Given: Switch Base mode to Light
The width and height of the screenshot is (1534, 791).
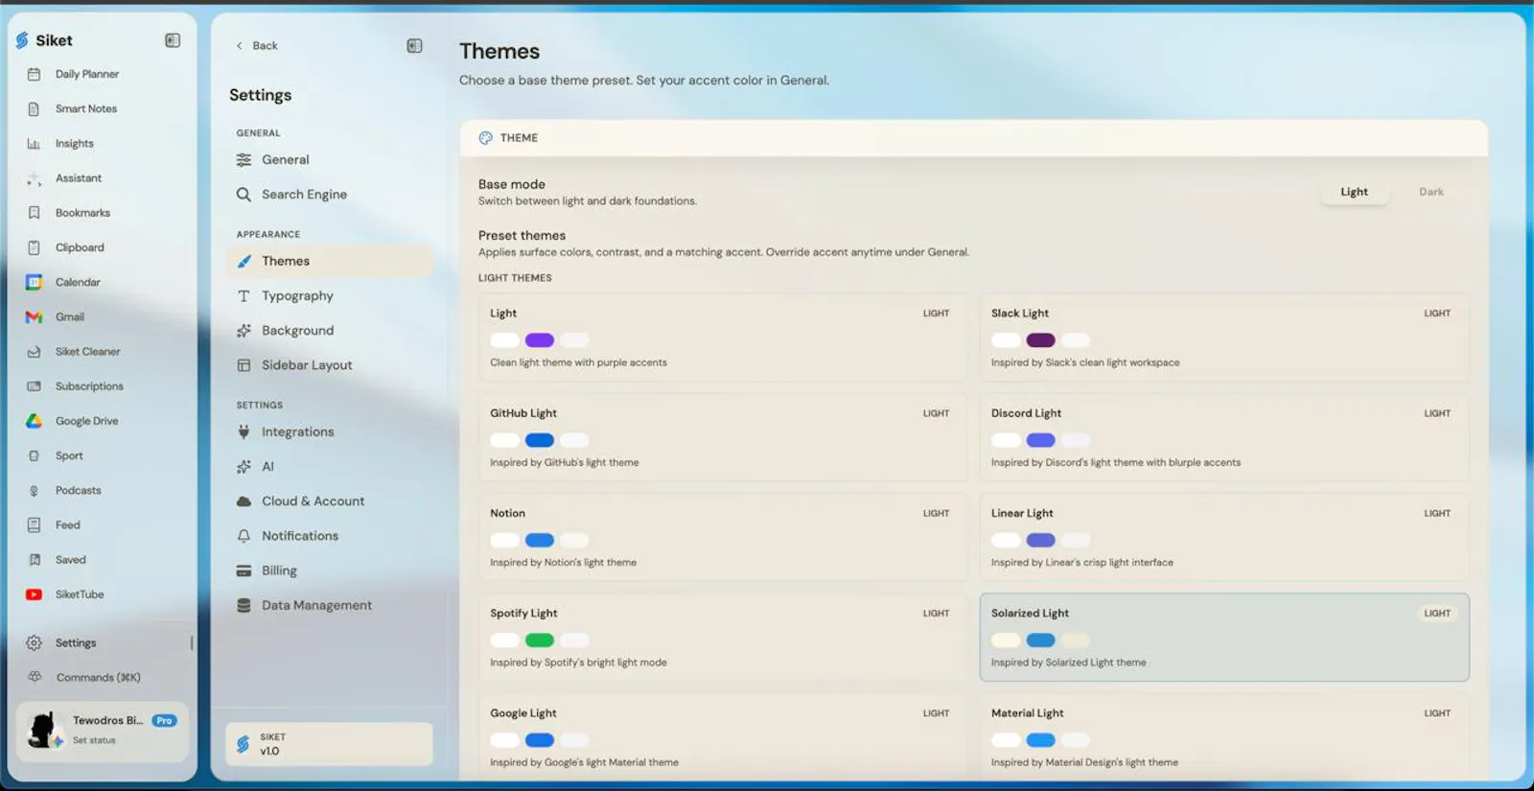Looking at the screenshot, I should (x=1354, y=192).
